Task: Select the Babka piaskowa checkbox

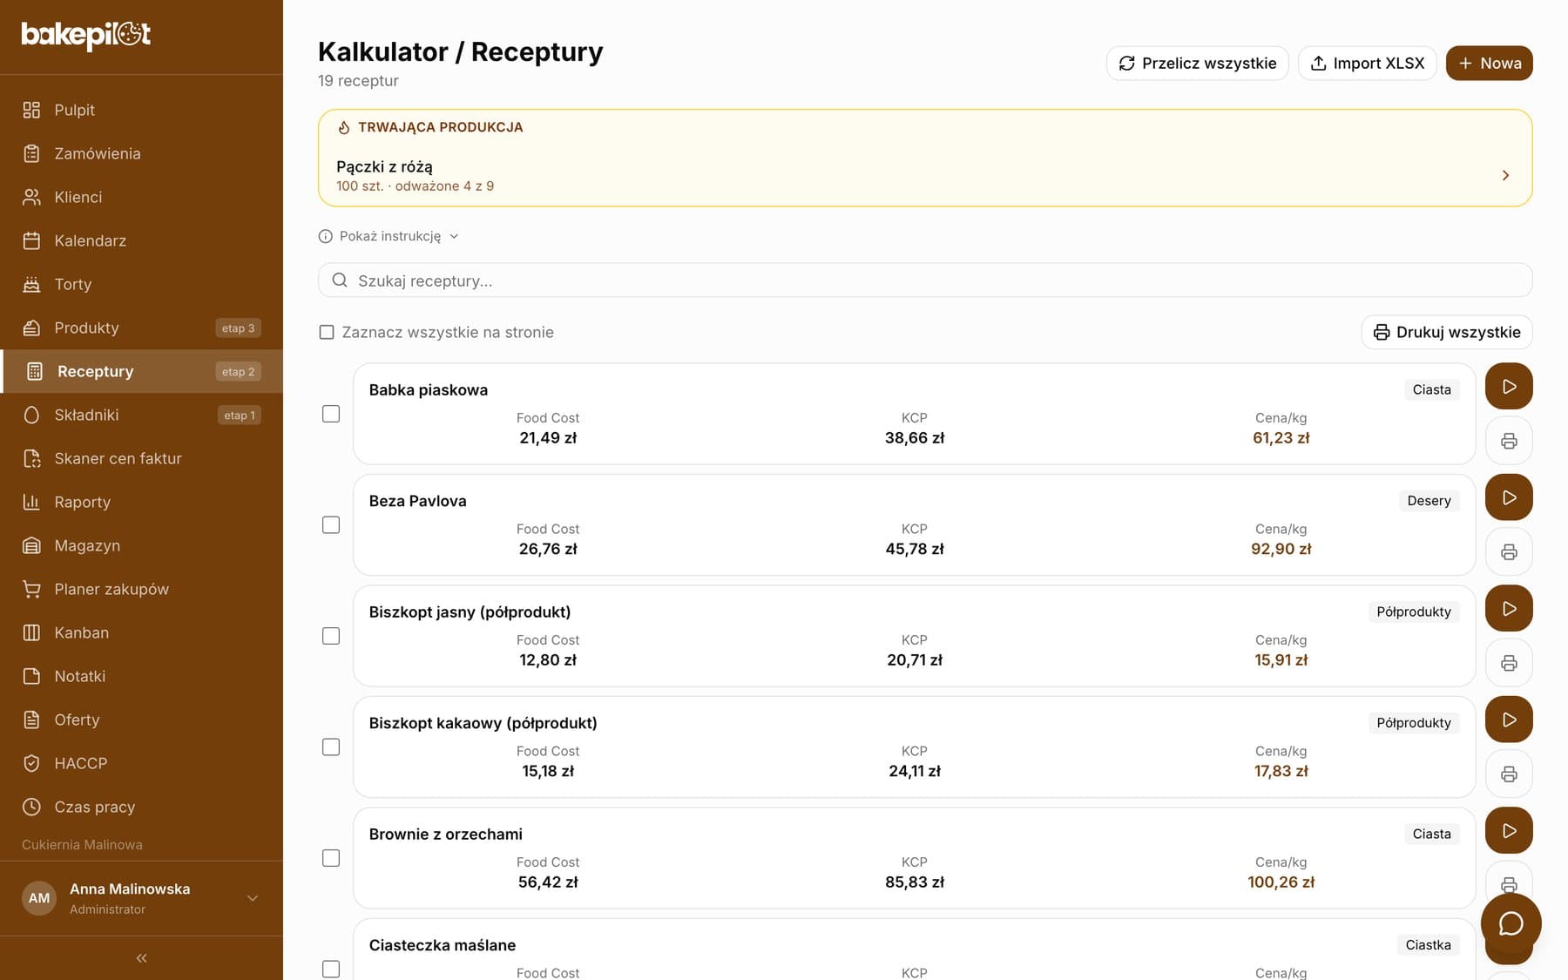Action: tap(331, 414)
